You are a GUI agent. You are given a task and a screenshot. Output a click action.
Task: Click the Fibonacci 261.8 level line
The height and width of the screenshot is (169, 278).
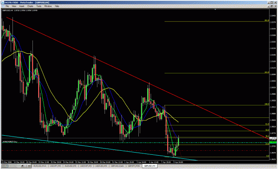pyautogui.click(x=216, y=22)
